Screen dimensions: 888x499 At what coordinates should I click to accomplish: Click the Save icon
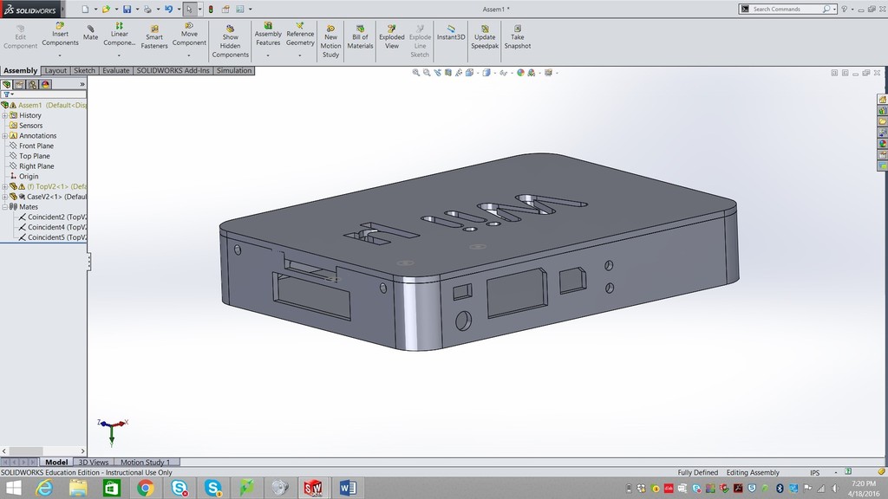click(x=127, y=9)
